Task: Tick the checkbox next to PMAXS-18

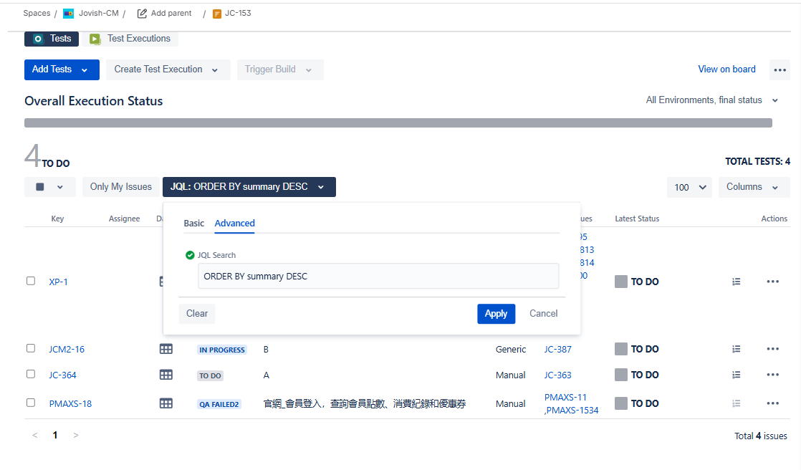Action: (31, 403)
